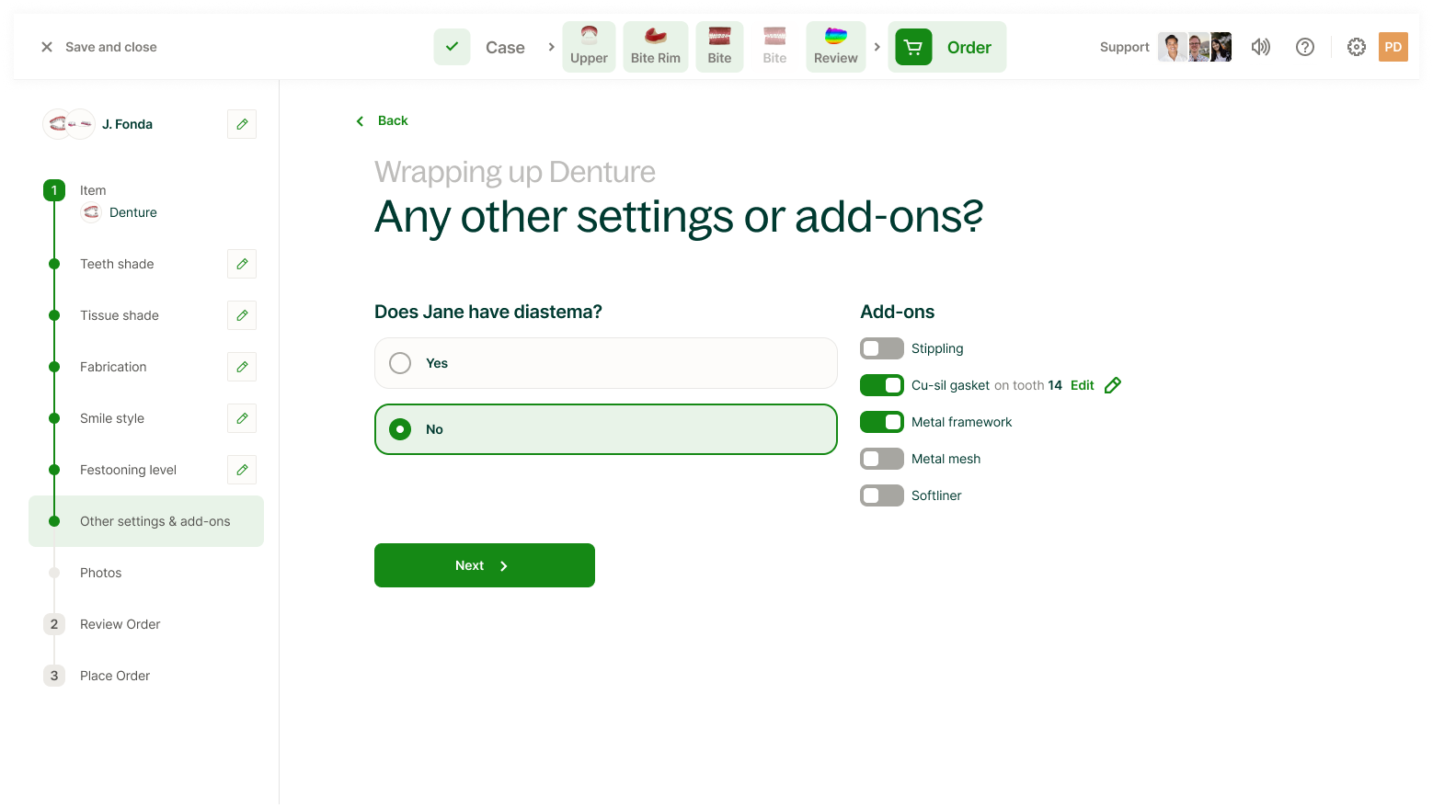
Task: Enable the Softliner toggle
Action: coord(881,495)
